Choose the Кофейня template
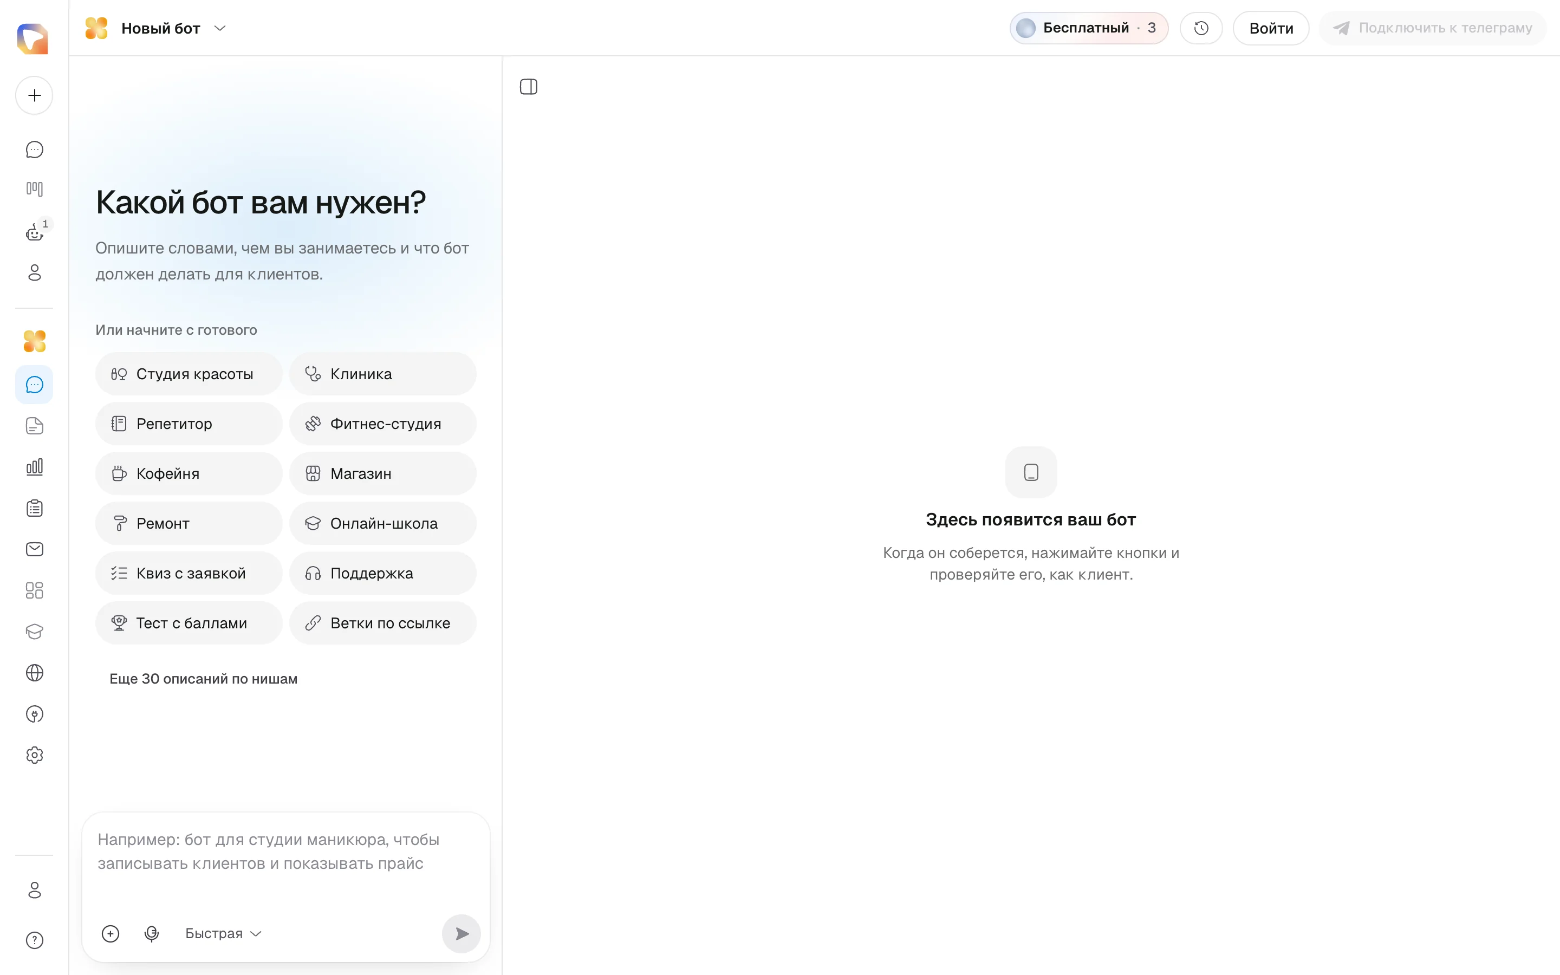Screen dimensions: 1560x975 pos(189,473)
